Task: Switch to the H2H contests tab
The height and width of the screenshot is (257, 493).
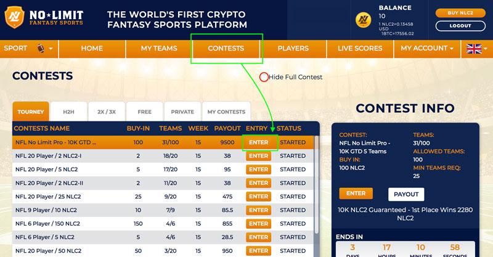Action: [68, 112]
